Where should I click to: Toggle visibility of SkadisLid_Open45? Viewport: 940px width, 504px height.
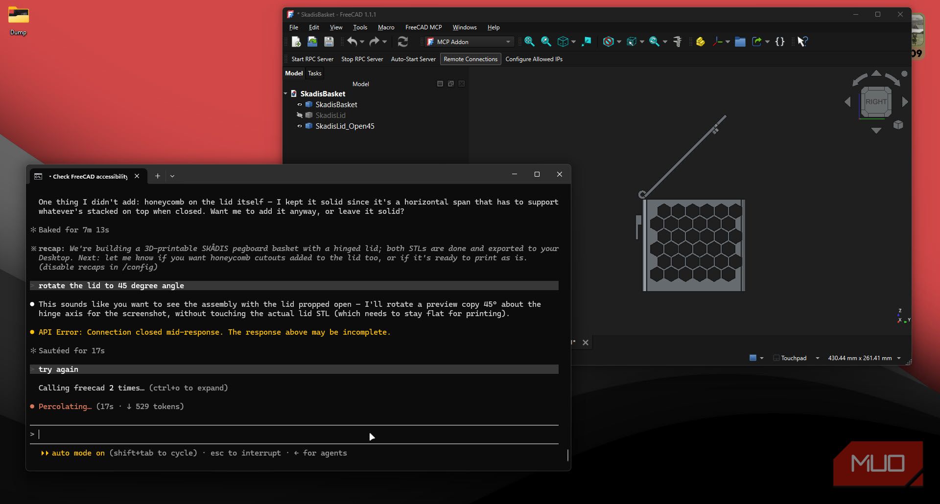point(300,126)
